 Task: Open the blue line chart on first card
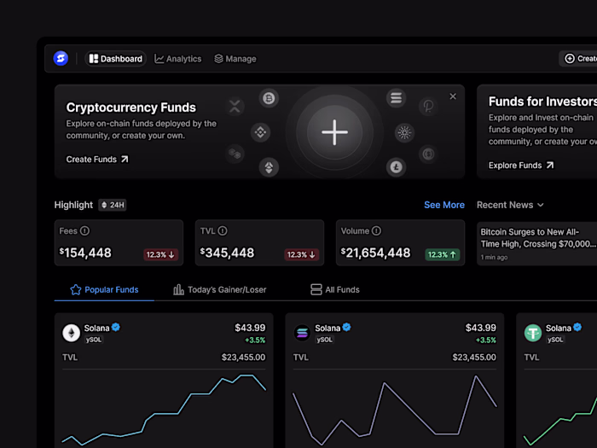[164, 410]
